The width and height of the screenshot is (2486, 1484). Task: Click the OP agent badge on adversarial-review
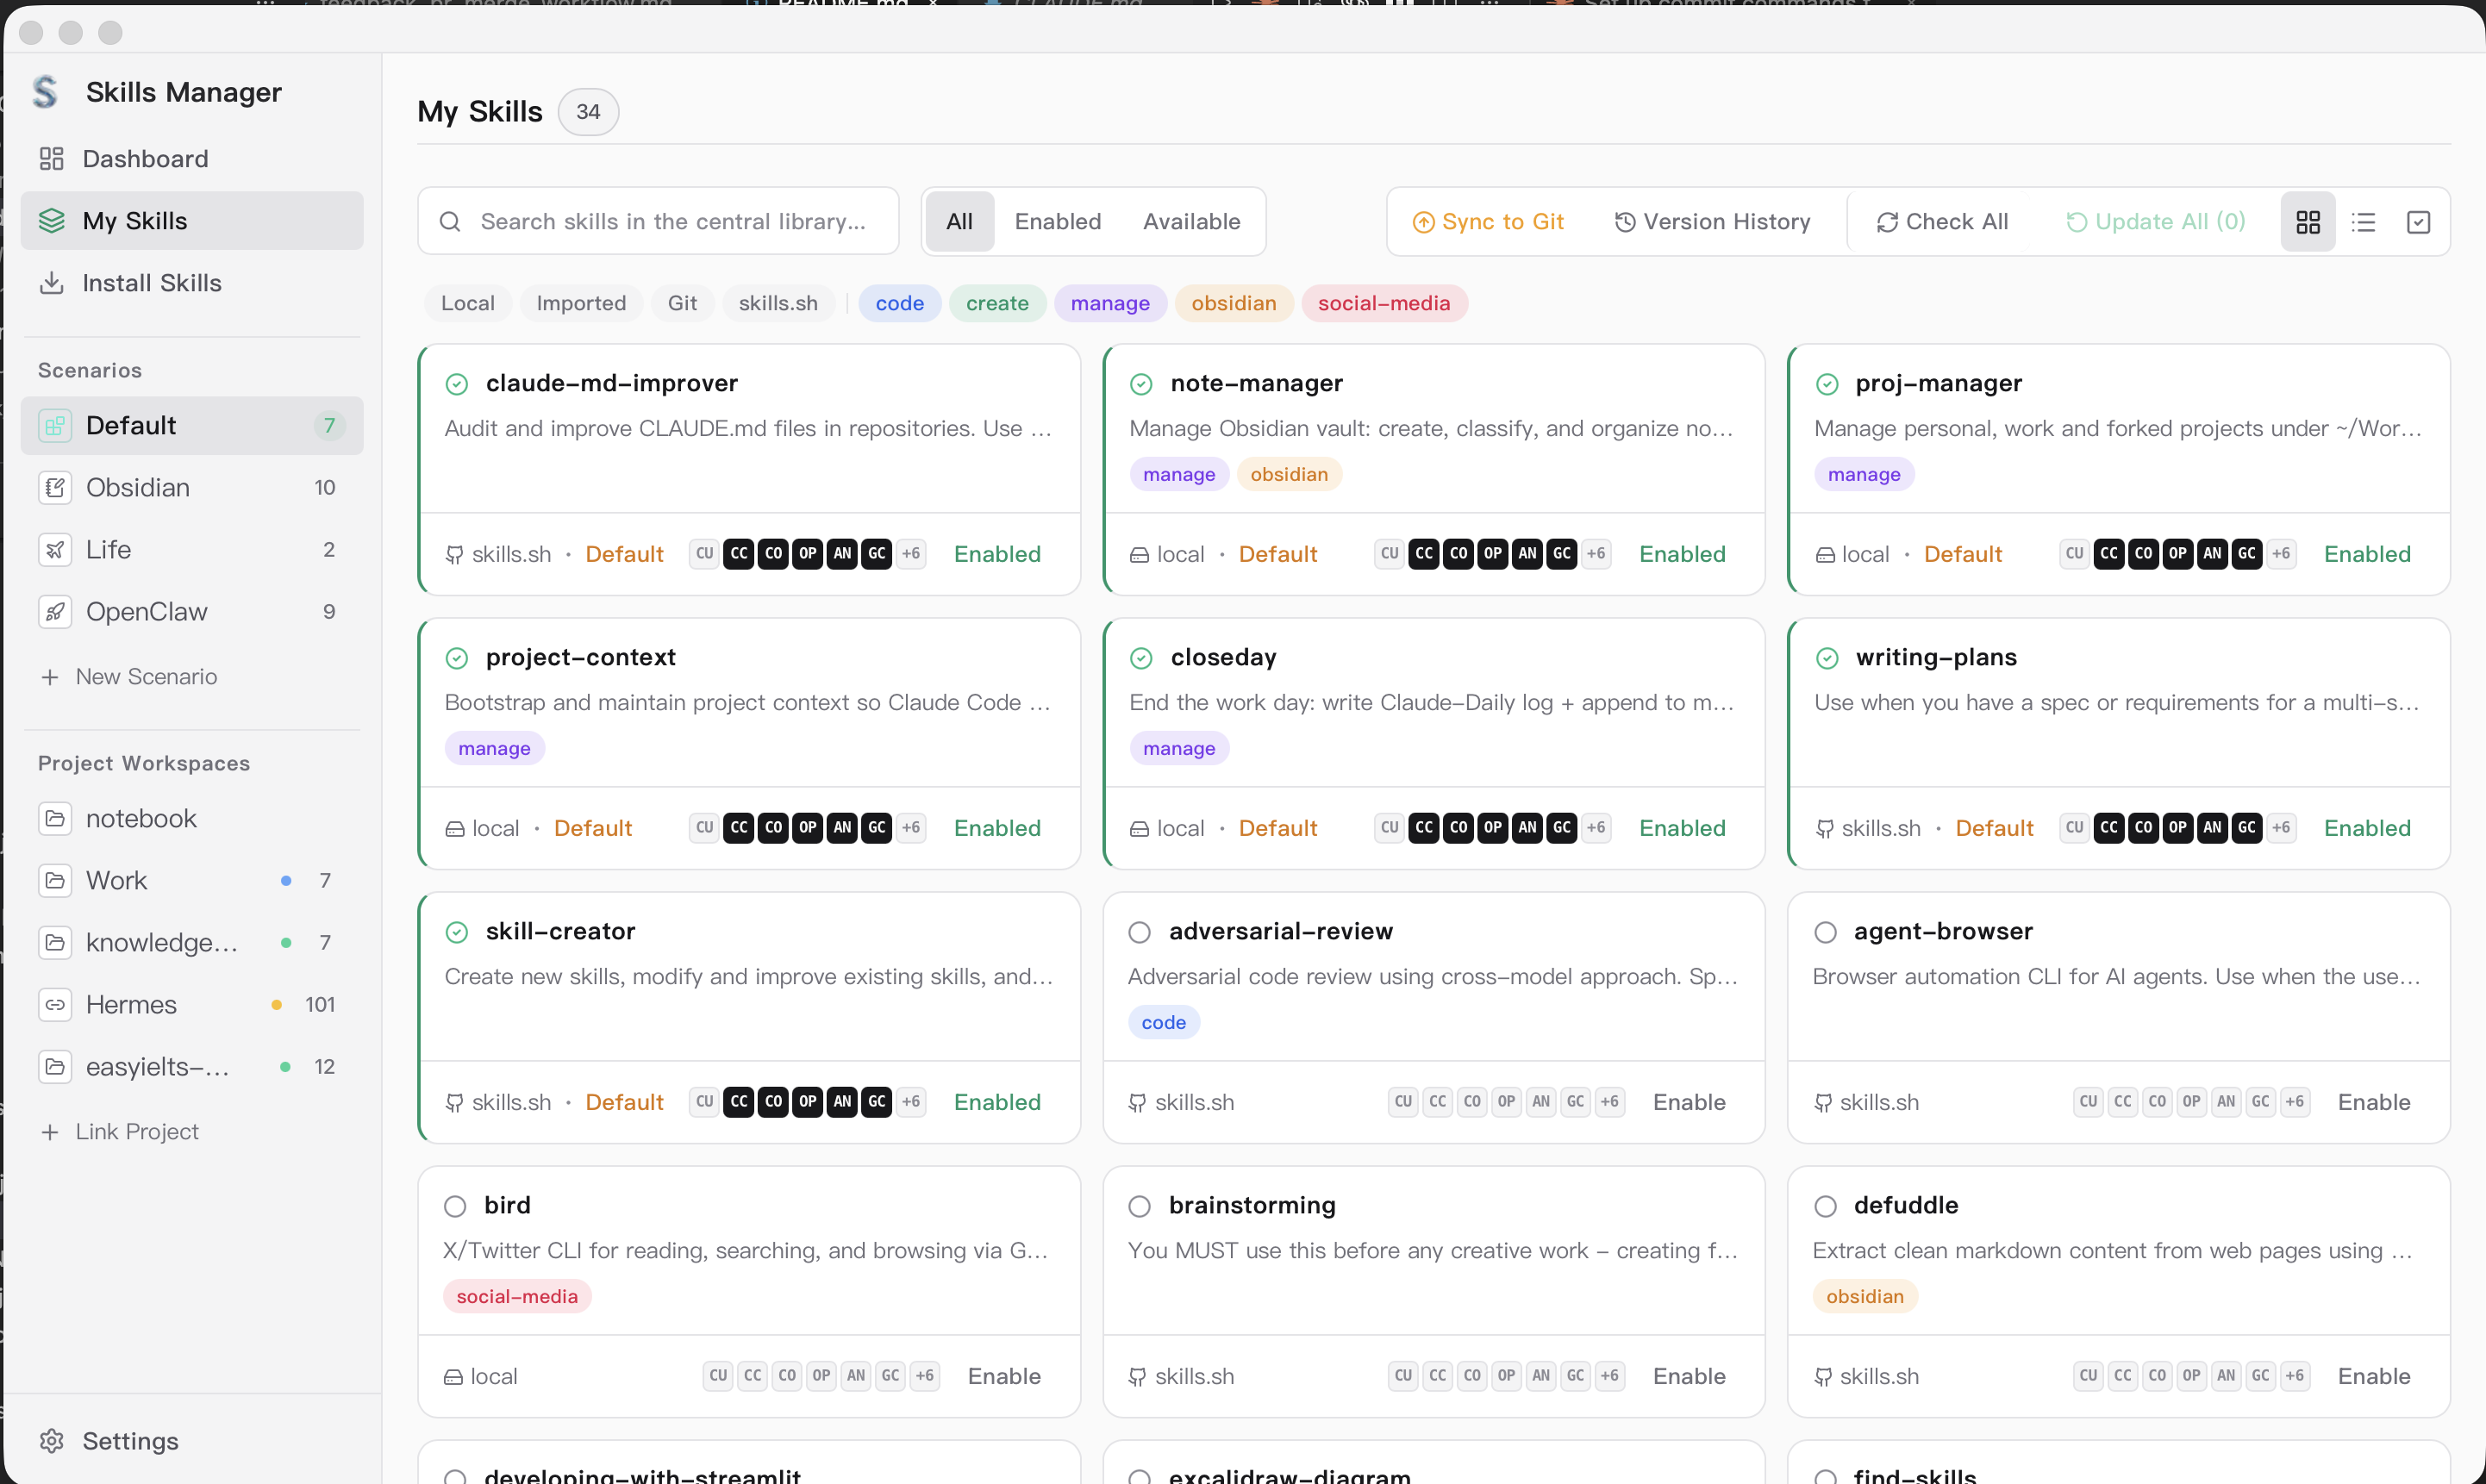[1506, 1102]
